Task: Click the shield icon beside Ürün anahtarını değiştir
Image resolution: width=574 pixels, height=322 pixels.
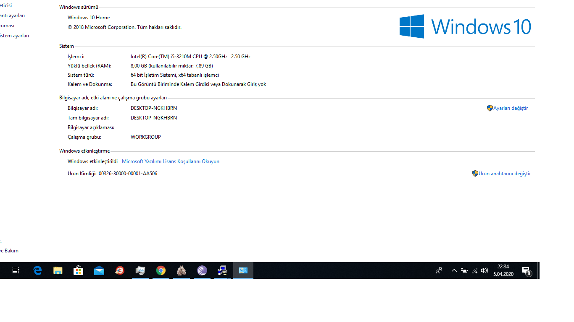Action: pyautogui.click(x=475, y=174)
